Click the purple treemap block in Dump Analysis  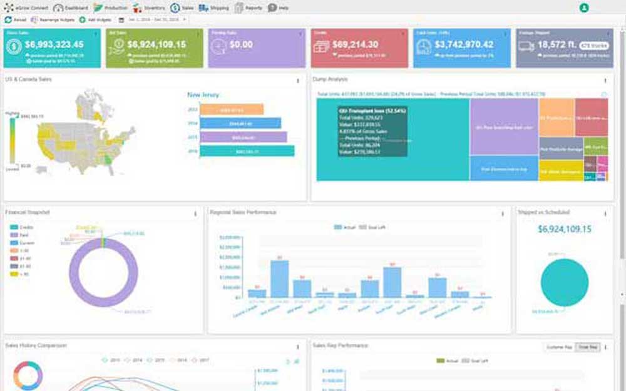pos(503,126)
